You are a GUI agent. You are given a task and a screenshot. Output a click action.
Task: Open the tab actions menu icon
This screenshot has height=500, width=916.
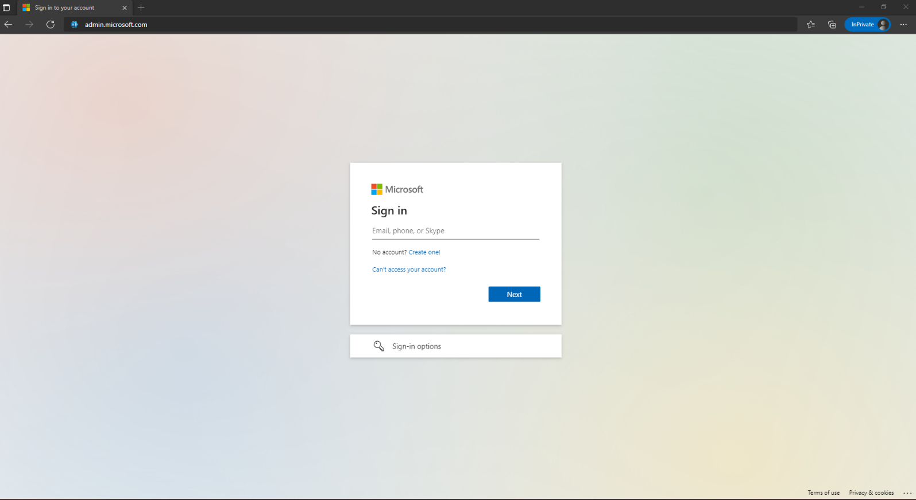tap(6, 7)
